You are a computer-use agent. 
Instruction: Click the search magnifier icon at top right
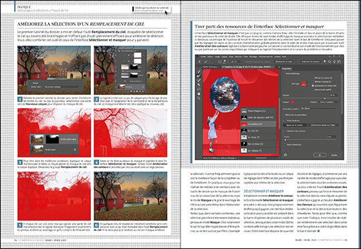329,61
